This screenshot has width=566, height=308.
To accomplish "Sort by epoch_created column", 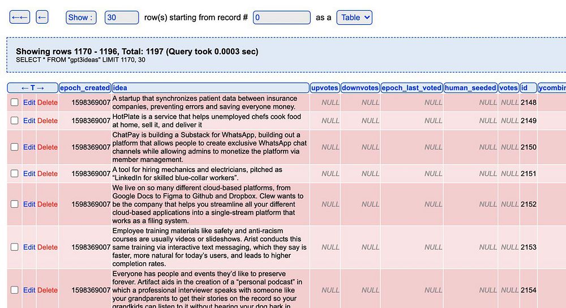I will pyautogui.click(x=85, y=88).
